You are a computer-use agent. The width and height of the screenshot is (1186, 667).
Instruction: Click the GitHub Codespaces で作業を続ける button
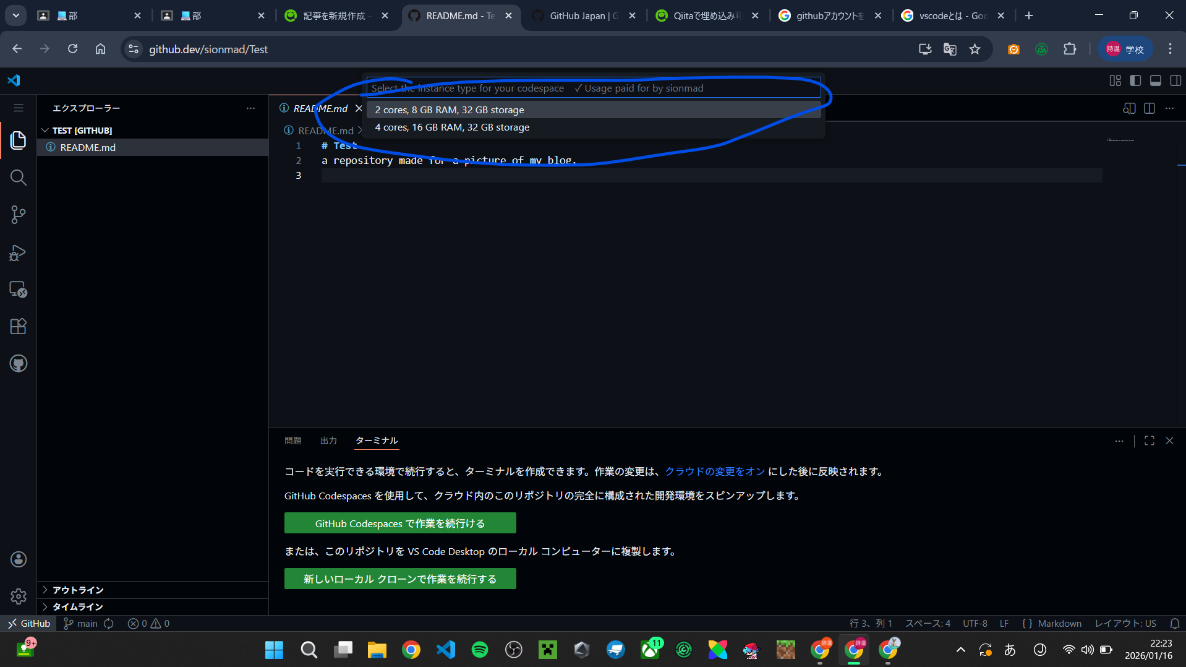[x=399, y=523]
